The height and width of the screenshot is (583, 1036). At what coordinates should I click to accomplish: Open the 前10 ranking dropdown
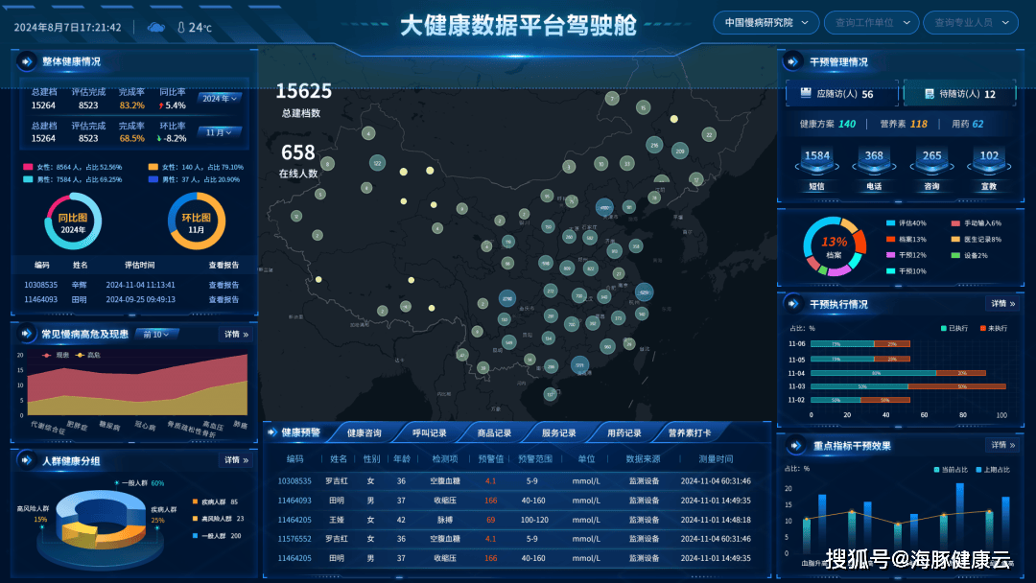click(156, 335)
